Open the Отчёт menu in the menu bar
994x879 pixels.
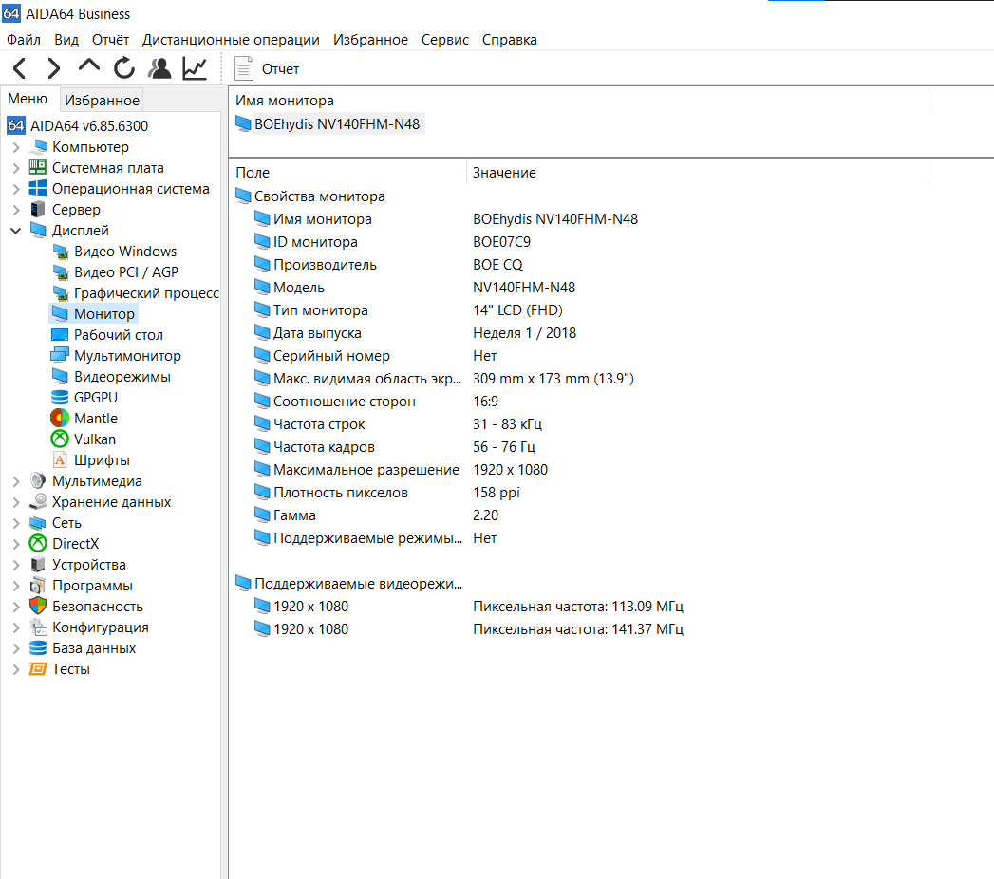click(110, 40)
